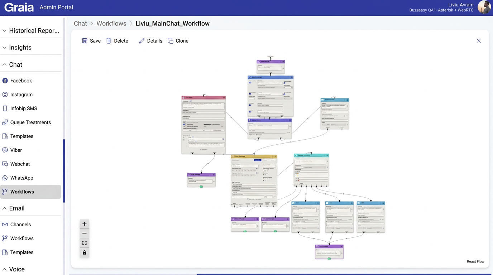Zoom out of the workflow canvas
Screen dimensions: 493x275
point(85,233)
